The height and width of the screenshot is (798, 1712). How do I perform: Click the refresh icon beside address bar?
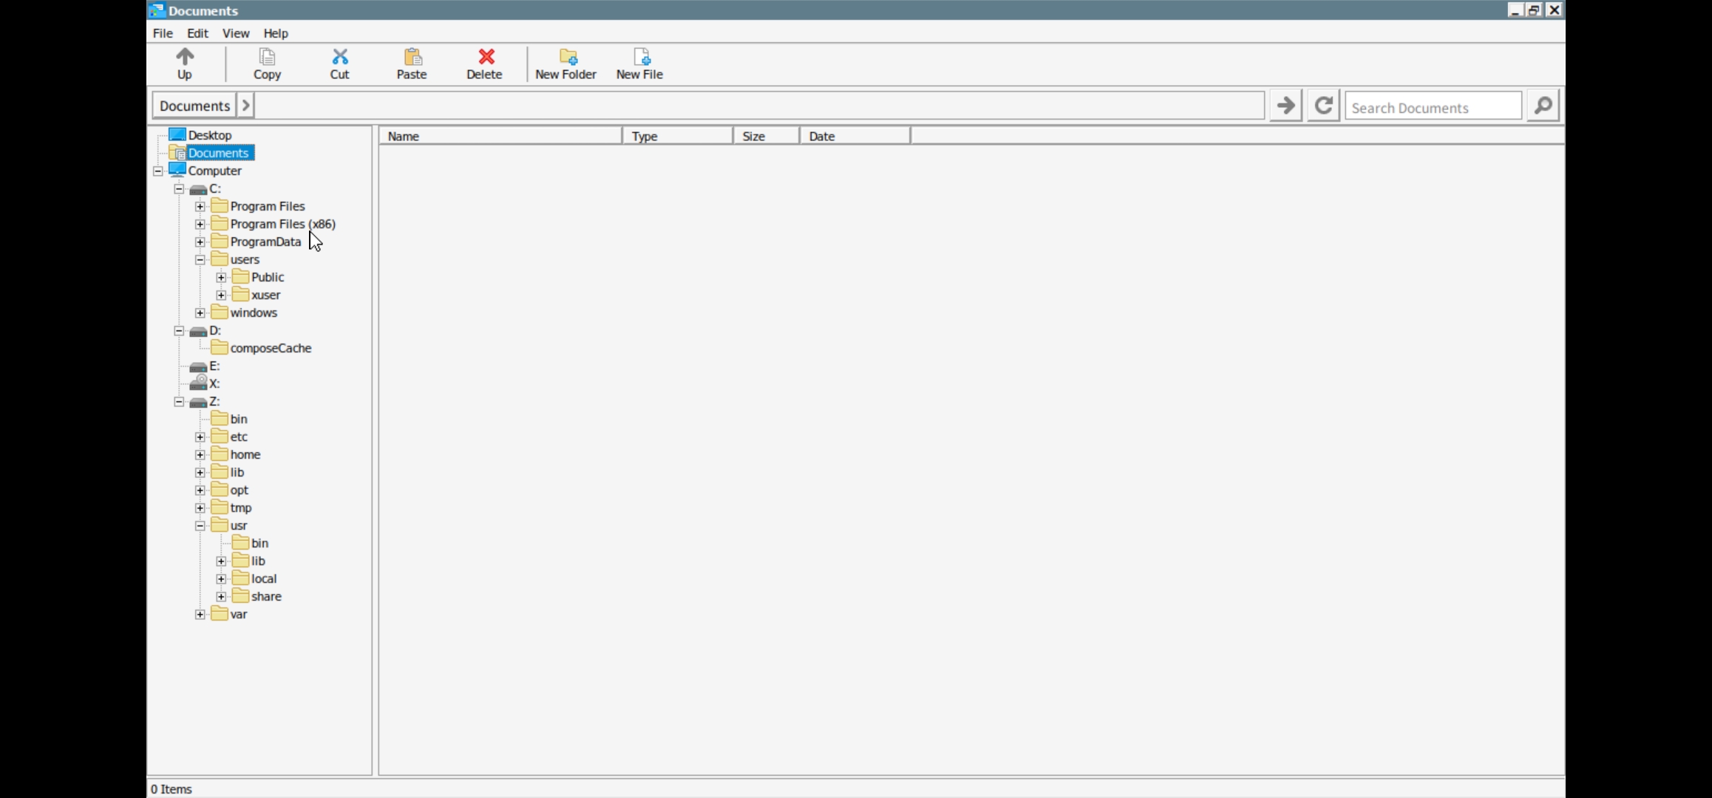coord(1323,106)
